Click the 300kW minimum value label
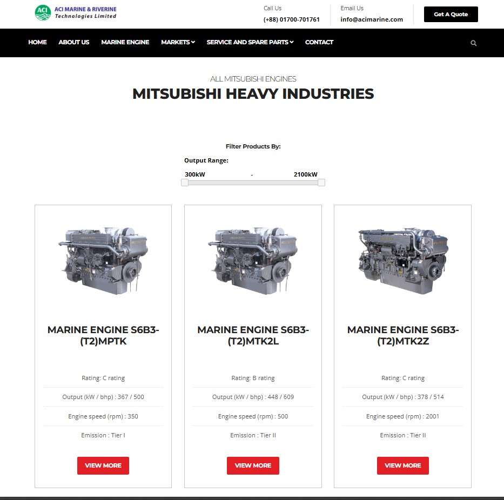 (x=195, y=174)
